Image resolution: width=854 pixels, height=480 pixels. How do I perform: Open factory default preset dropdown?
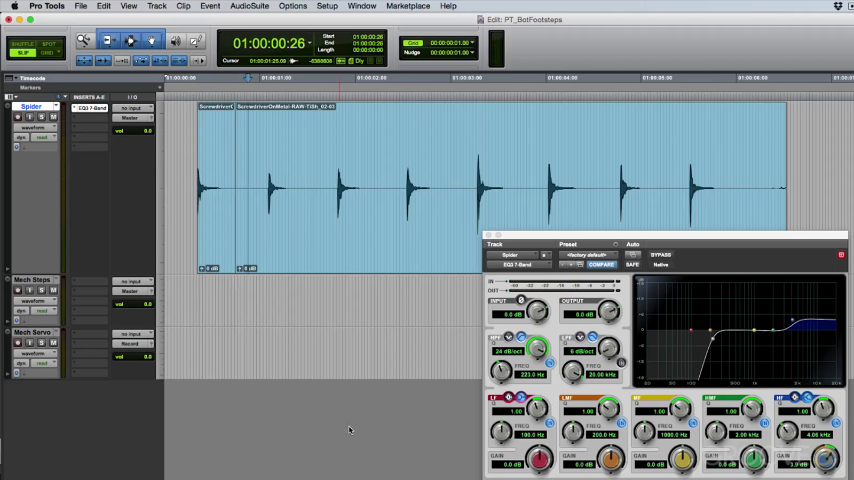pyautogui.click(x=589, y=255)
